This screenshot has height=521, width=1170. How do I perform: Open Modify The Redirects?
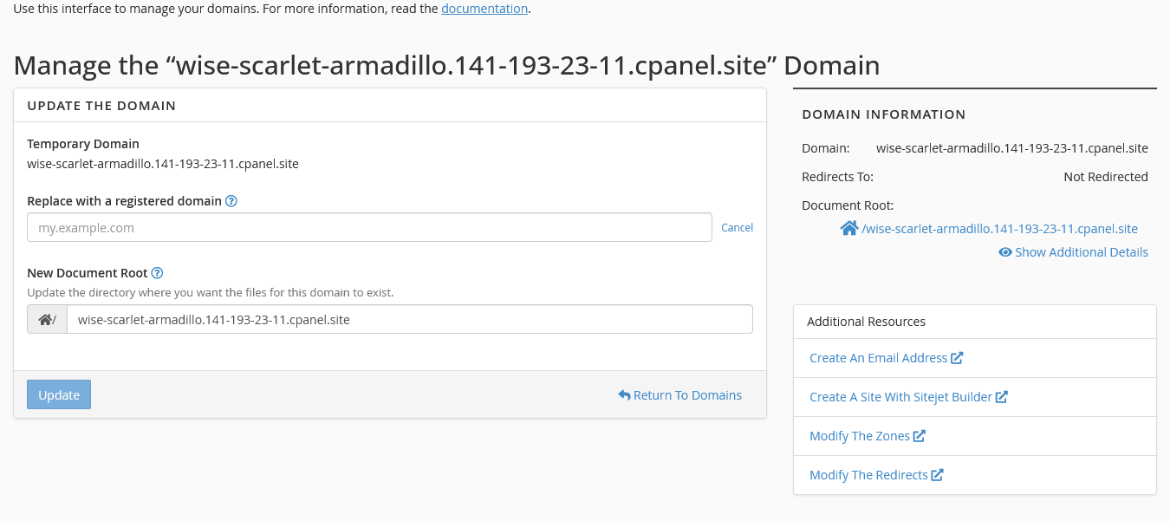point(869,474)
